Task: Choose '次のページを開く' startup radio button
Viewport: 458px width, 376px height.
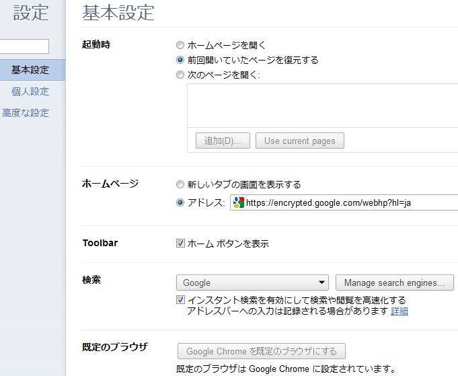Action: pyautogui.click(x=180, y=75)
